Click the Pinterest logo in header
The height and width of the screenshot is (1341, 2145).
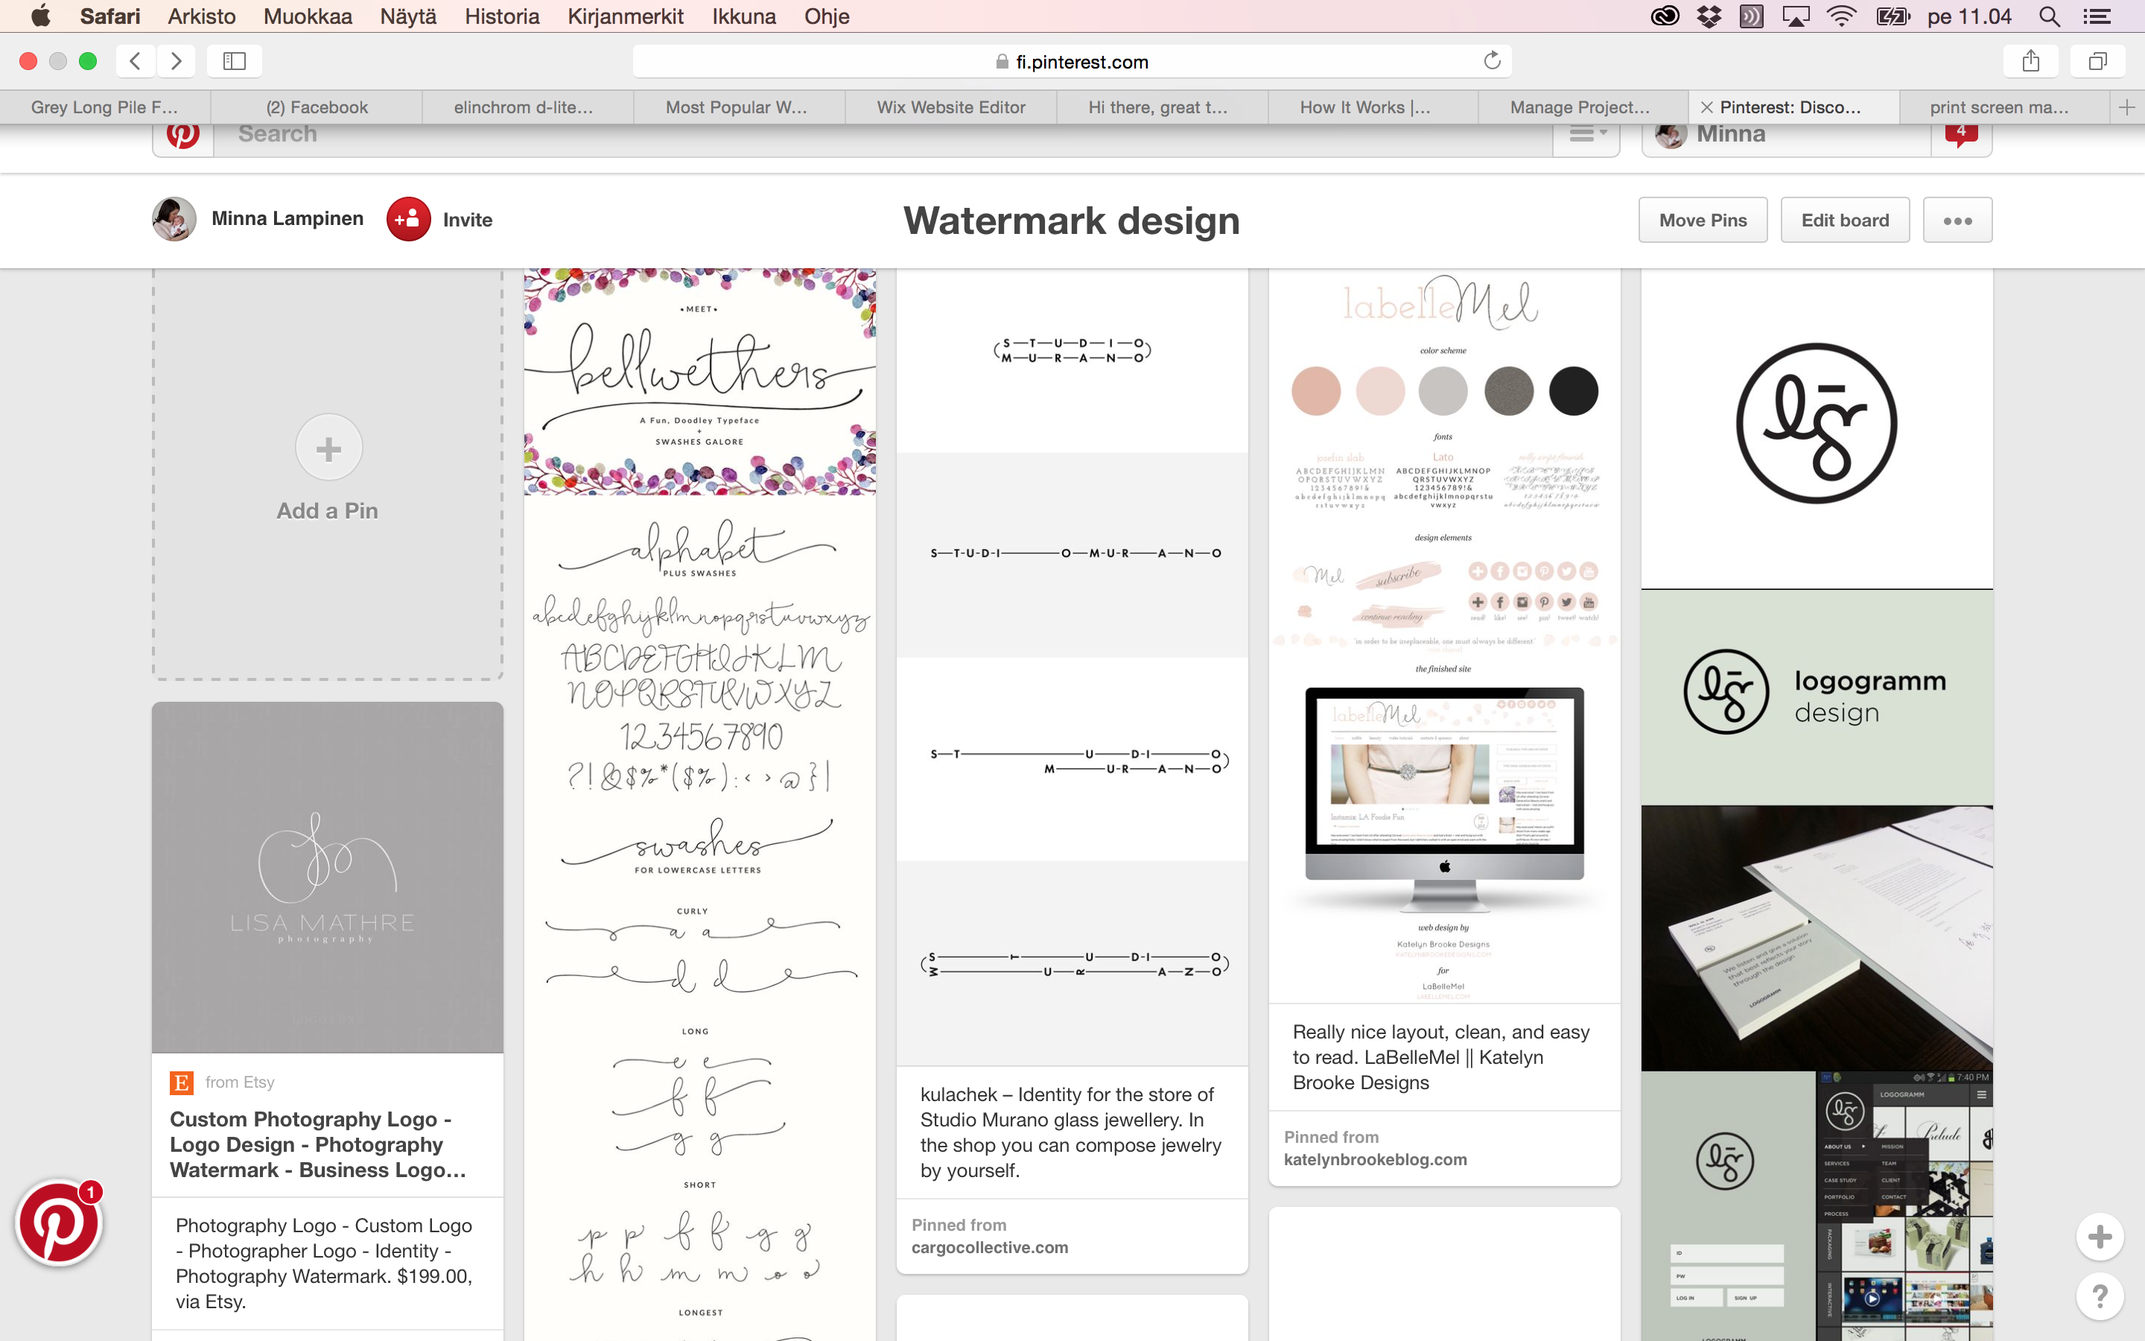click(x=183, y=136)
